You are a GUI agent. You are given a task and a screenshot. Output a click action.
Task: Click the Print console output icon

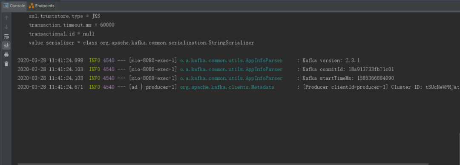coord(6,55)
